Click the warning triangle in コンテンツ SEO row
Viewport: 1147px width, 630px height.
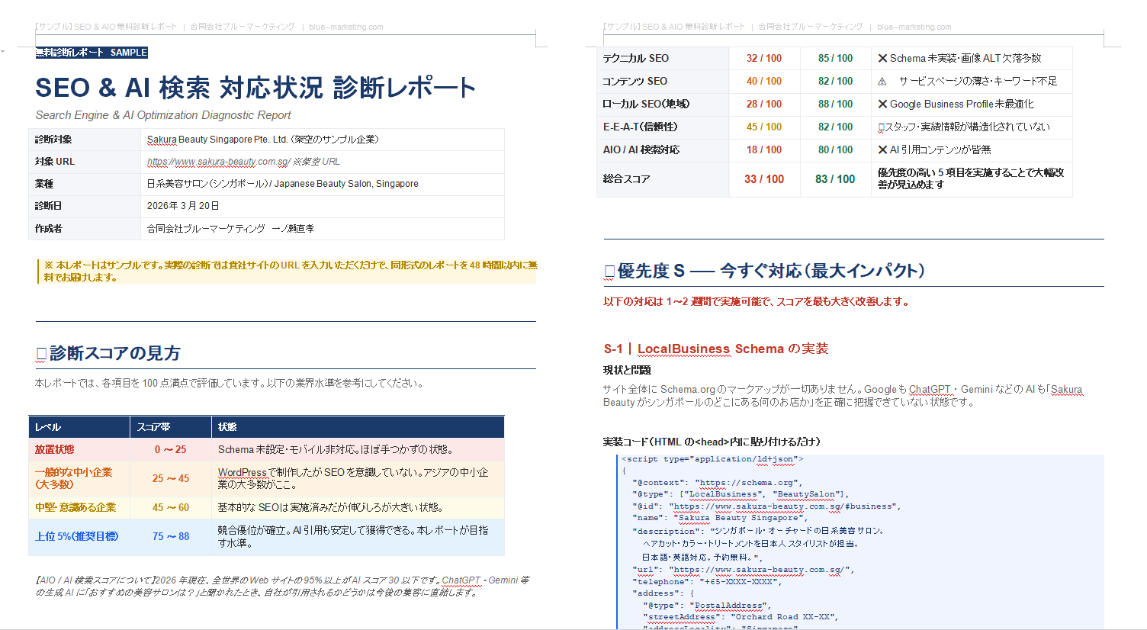click(x=882, y=82)
